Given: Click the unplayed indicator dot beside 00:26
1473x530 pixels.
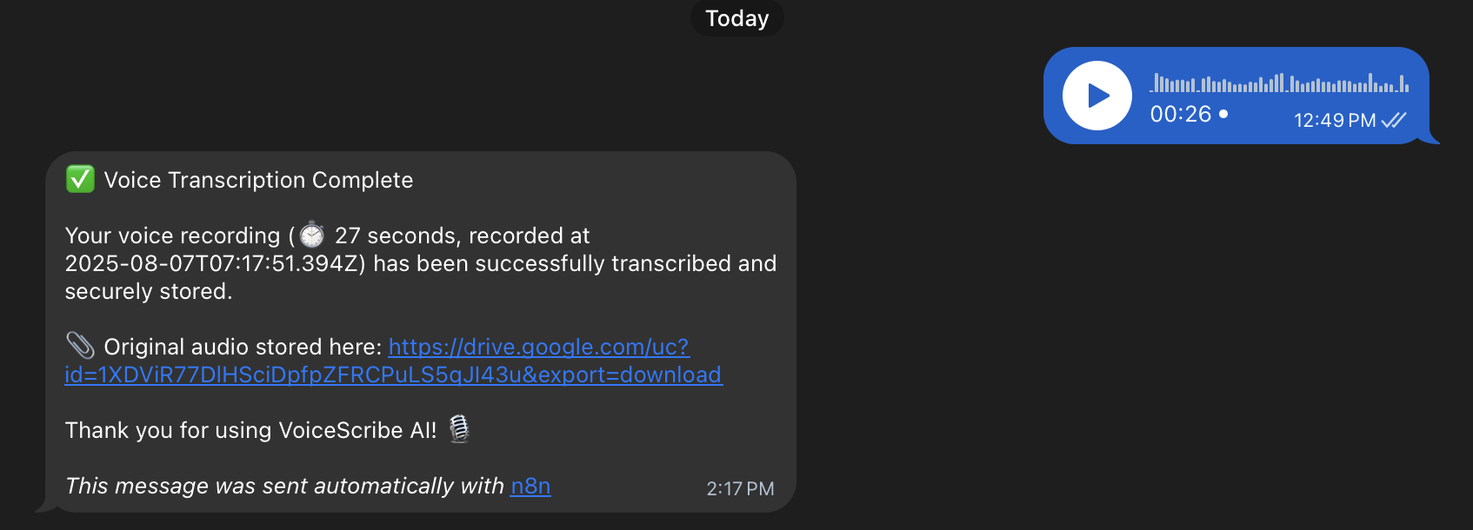Looking at the screenshot, I should 1224,113.
